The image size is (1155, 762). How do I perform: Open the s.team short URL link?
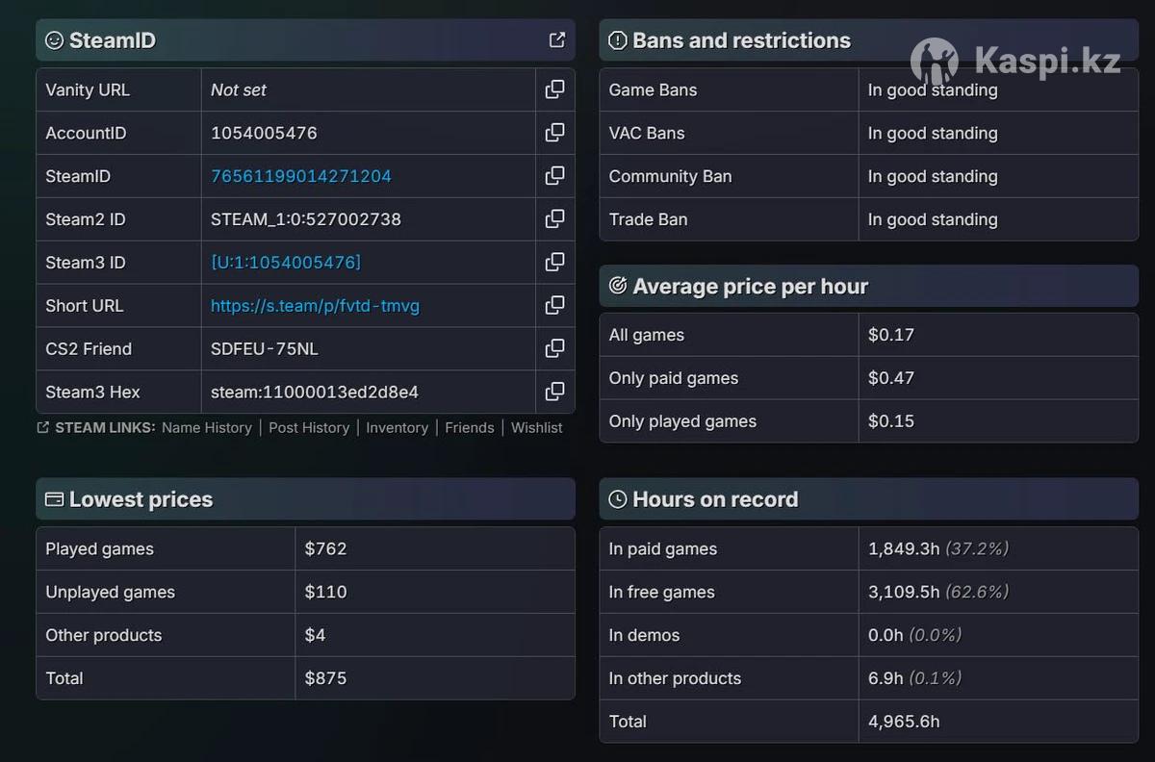point(315,306)
